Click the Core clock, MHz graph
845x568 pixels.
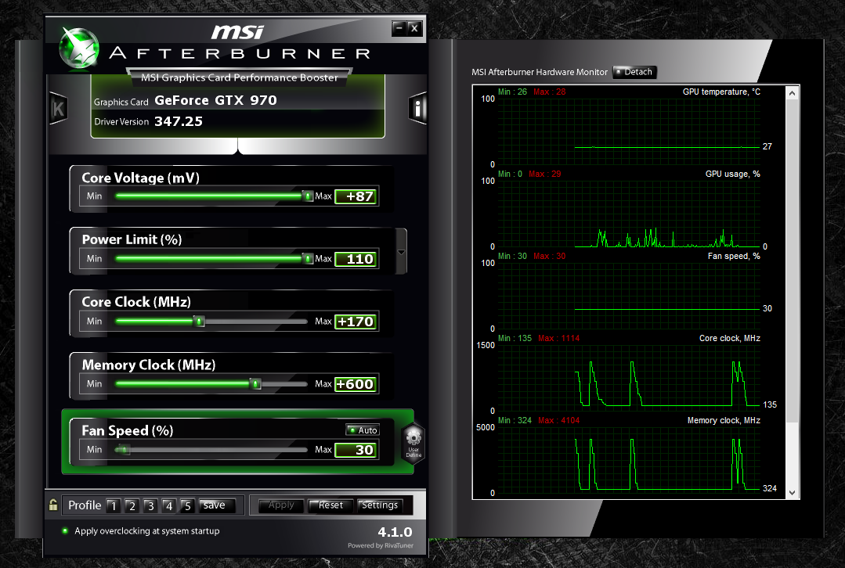(x=629, y=377)
